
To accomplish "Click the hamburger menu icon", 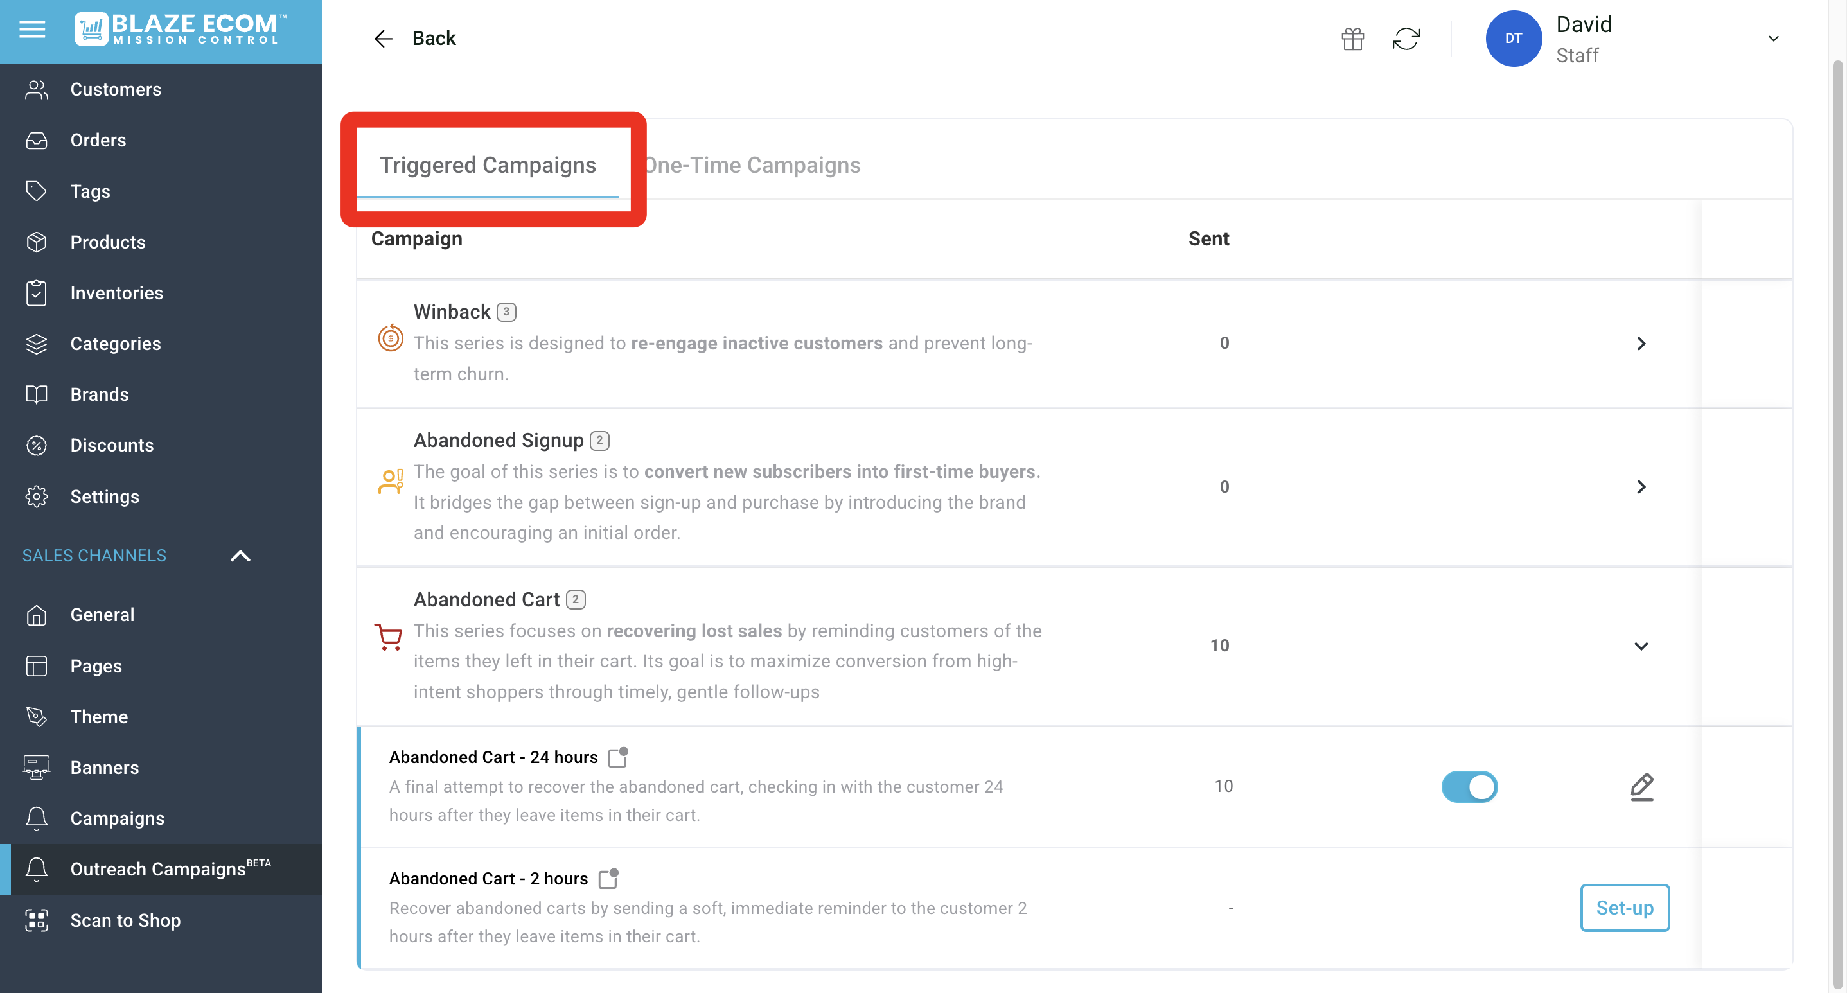I will pos(32,30).
